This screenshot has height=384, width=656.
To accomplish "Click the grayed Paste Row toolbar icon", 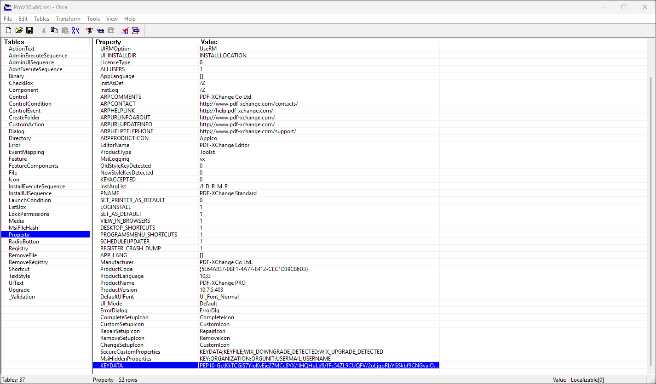I will 111,31.
